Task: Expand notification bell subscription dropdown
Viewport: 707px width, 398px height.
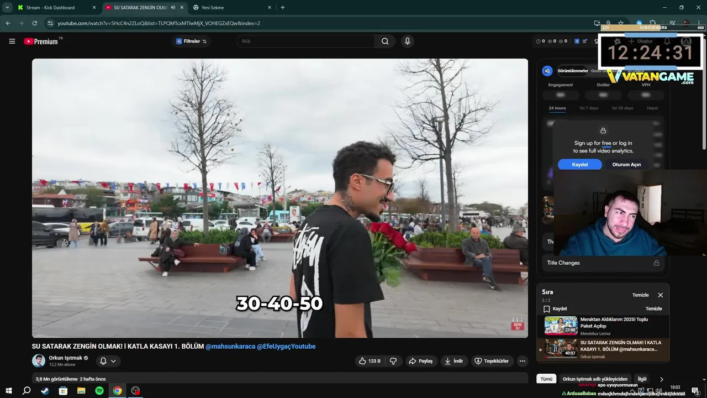Action: 108,361
